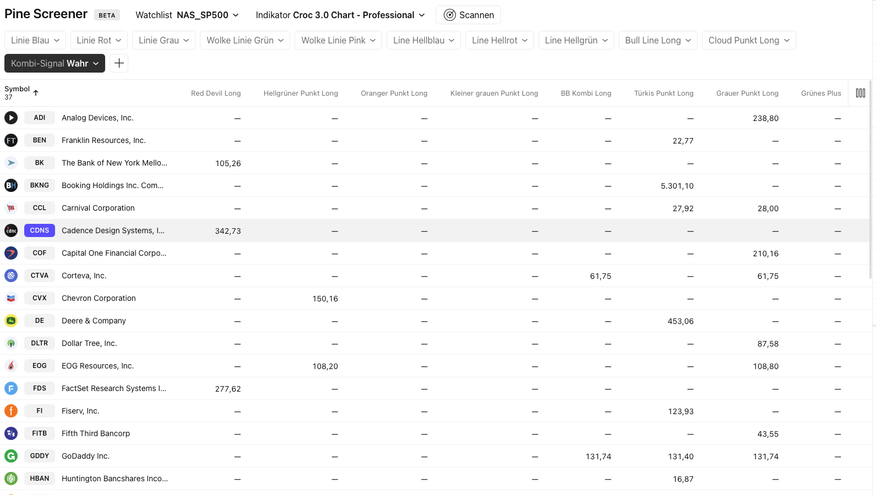Select the Grauer Punkt Long column header
Screen dimensions: 876x495
(x=747, y=93)
